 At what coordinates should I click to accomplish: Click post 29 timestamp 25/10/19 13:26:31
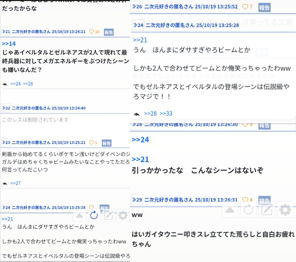(x=216, y=200)
